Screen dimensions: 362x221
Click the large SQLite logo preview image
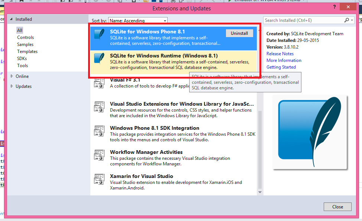(x=310, y=132)
